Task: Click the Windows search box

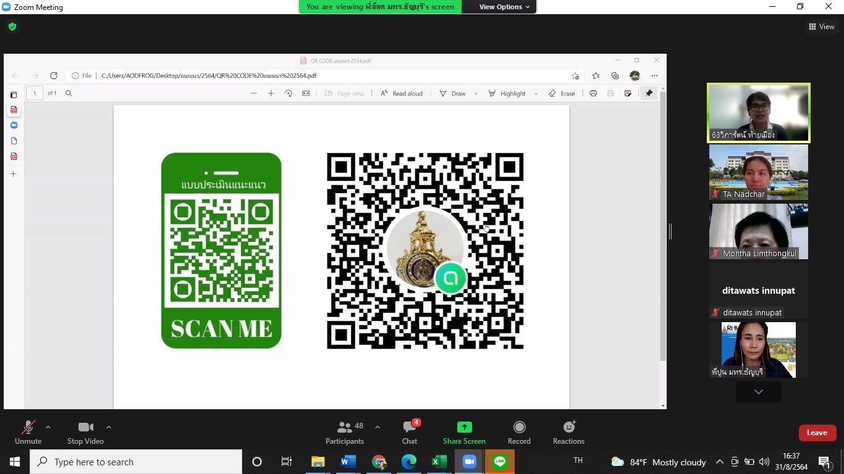Action: pos(136,462)
